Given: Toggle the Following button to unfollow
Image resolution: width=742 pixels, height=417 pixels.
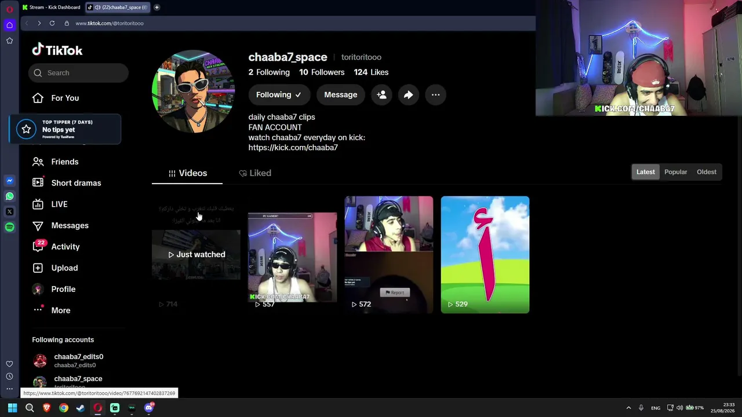Looking at the screenshot, I should [x=279, y=95].
